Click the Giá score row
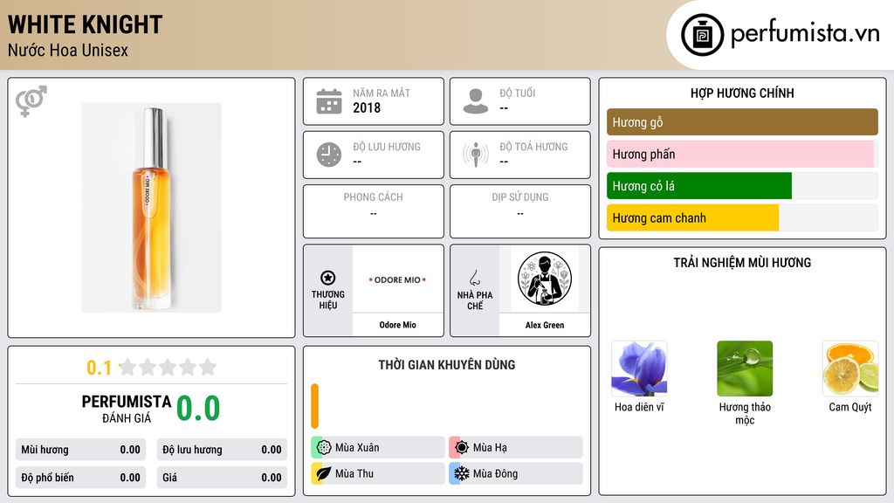 click(x=222, y=478)
